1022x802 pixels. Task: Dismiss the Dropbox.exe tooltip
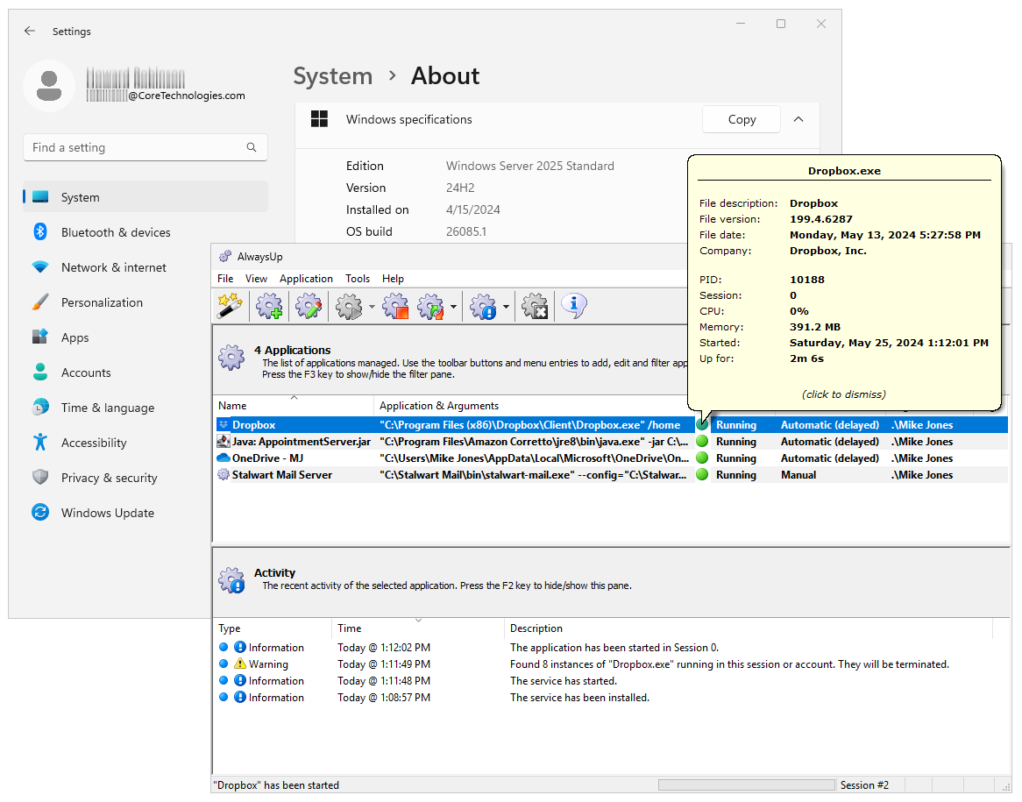point(843,394)
